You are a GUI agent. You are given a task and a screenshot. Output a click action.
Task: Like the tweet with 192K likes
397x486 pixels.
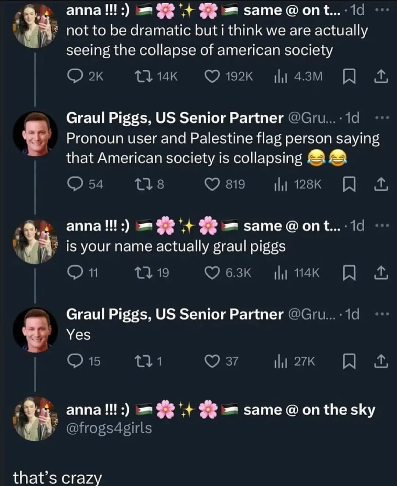click(212, 76)
